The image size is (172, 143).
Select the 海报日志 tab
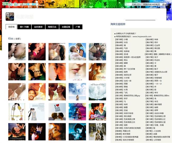(x=52, y=27)
